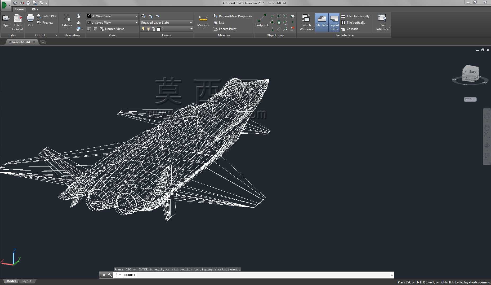
Task: Toggle layer 0 lock padlock icon
Action: click(153, 29)
